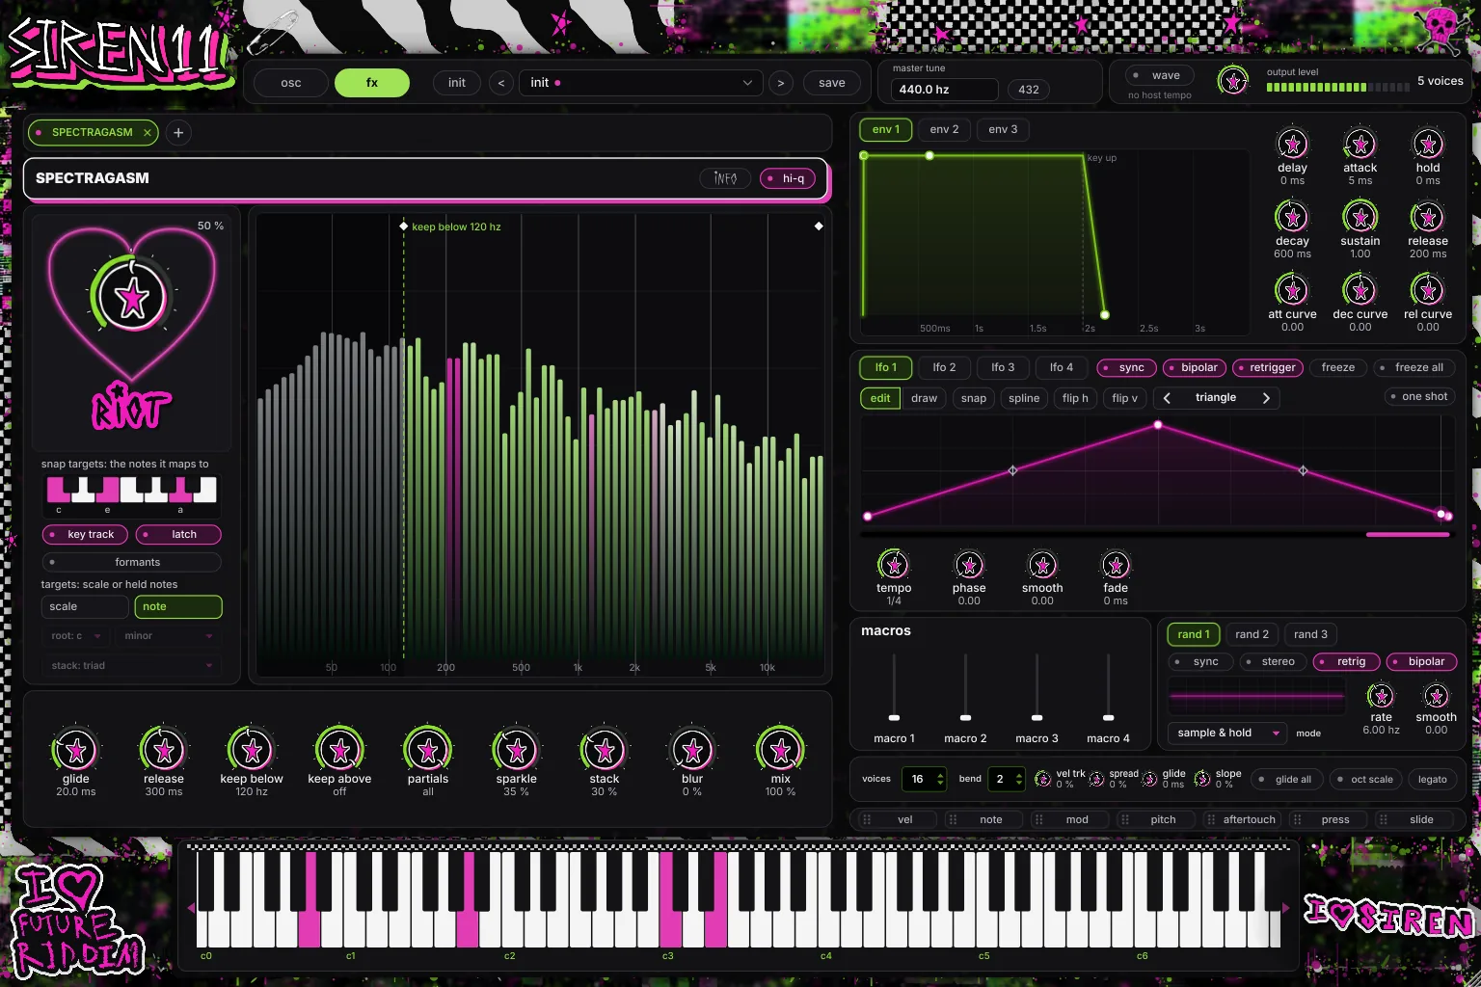Viewport: 1481px width, 987px height.
Task: Disable the latch toggle
Action: (x=177, y=535)
